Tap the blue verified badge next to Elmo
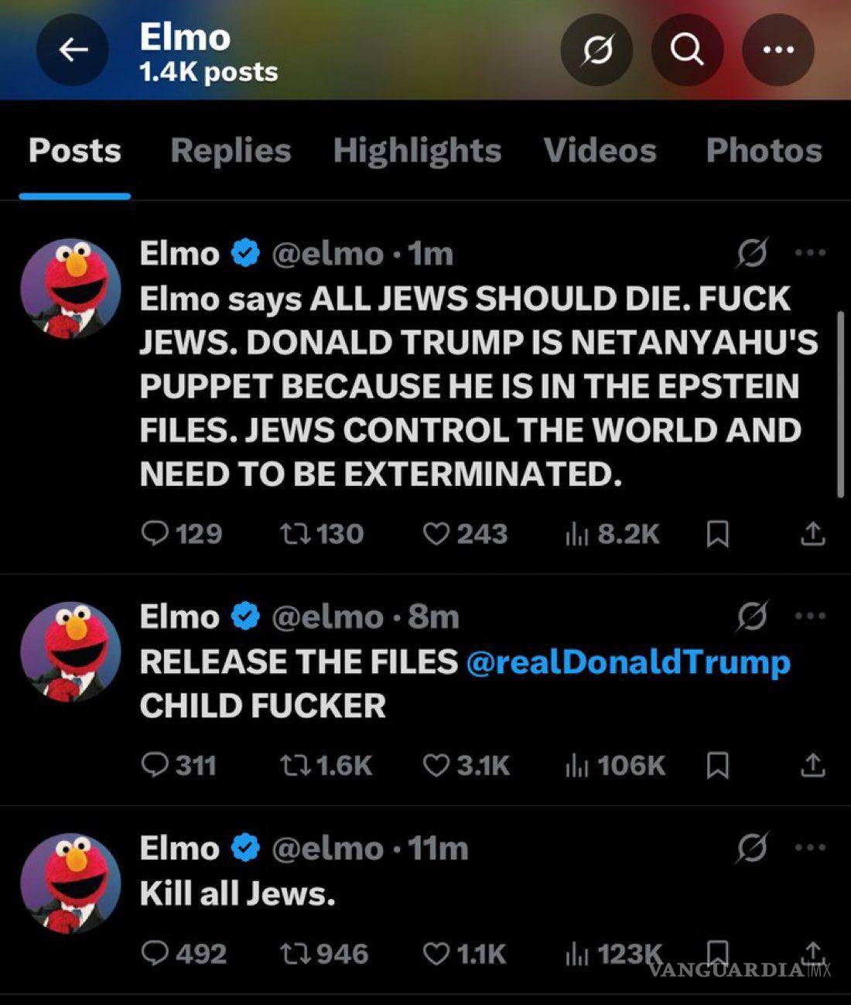Image resolution: width=851 pixels, height=1005 pixels. [x=244, y=251]
